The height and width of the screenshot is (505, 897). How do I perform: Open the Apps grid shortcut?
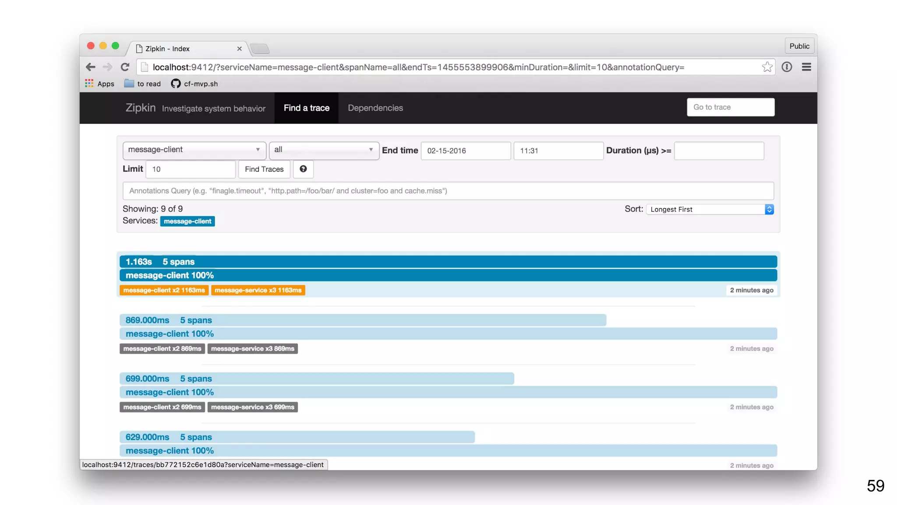(x=99, y=84)
